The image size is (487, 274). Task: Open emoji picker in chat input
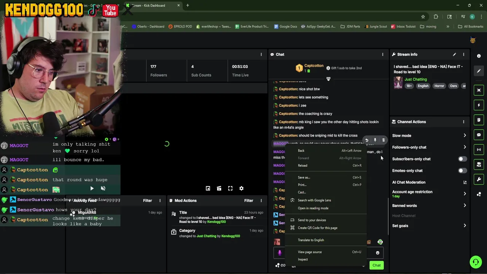coord(377,253)
